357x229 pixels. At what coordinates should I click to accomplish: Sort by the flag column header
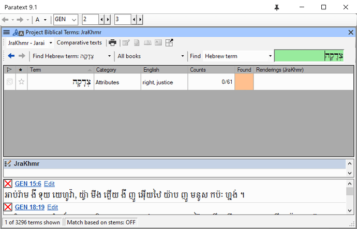pyautogui.click(x=9, y=70)
